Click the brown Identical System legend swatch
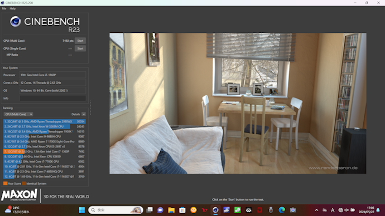The width and height of the screenshot is (385, 216). point(24,183)
